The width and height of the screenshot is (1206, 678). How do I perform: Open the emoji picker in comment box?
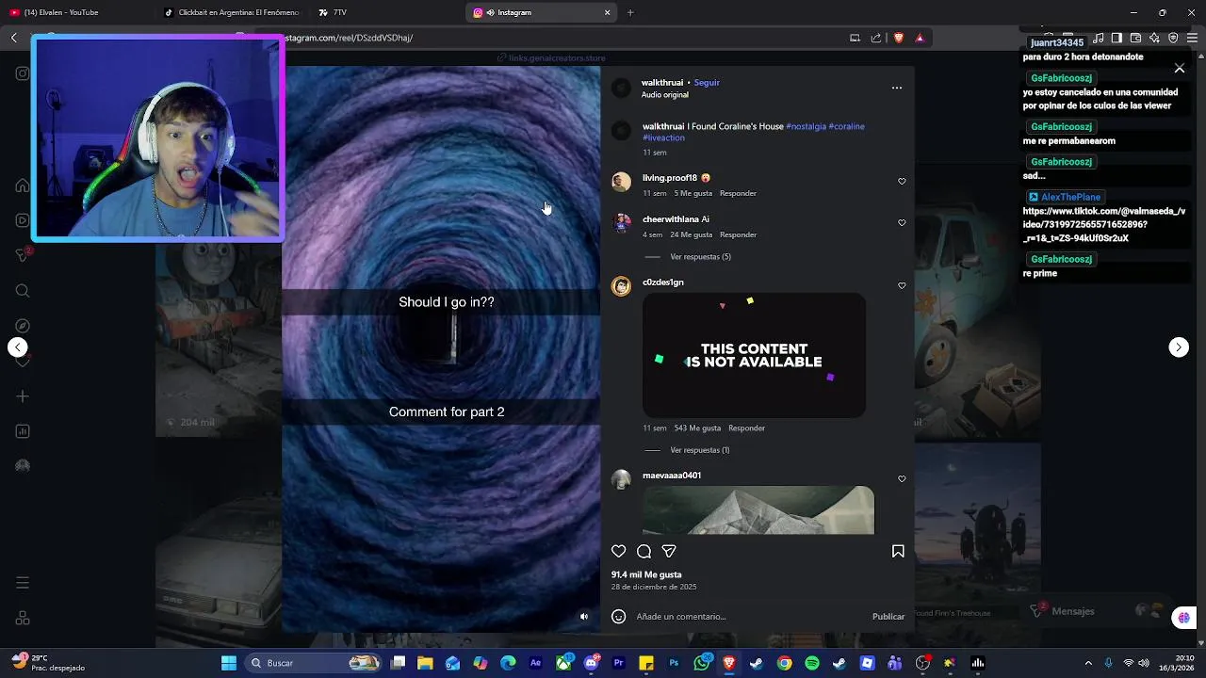pos(618,617)
